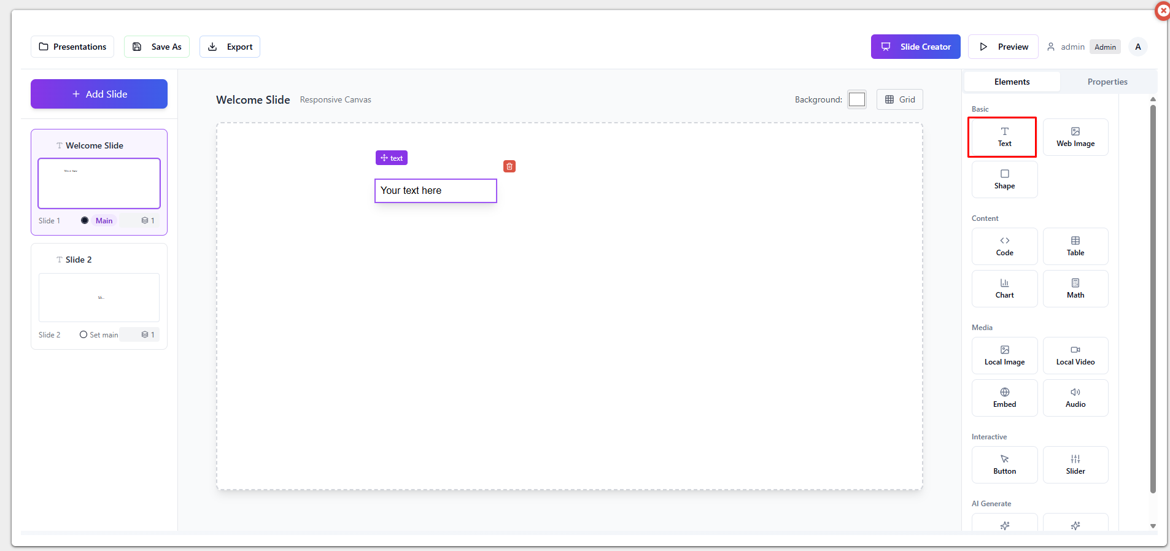Select the Slide 2 thumbnail
The image size is (1170, 551).
pos(99,298)
